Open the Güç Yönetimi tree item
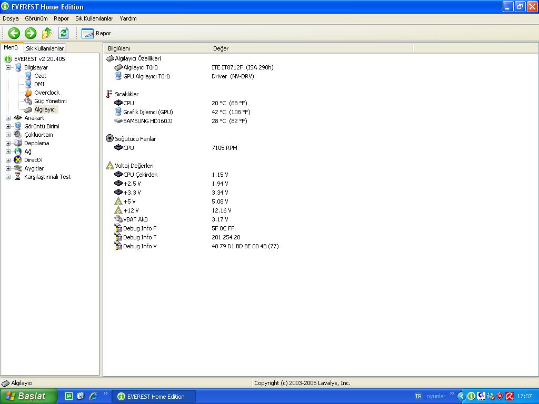Viewport: 539px width, 404px height. coord(50,101)
